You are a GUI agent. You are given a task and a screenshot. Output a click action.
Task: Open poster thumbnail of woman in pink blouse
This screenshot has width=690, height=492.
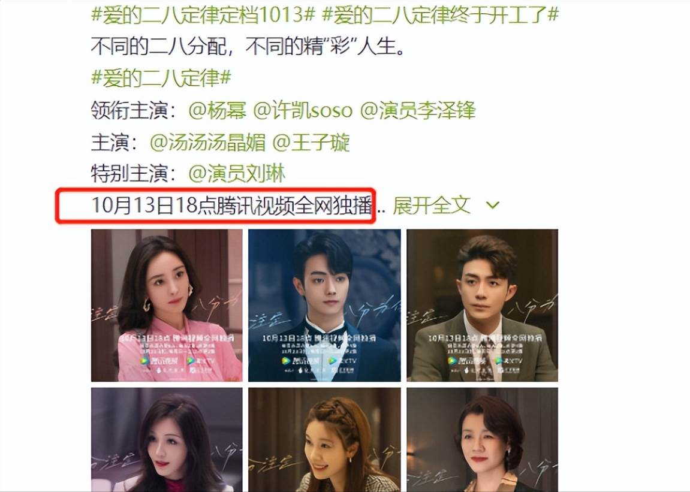[167, 306]
